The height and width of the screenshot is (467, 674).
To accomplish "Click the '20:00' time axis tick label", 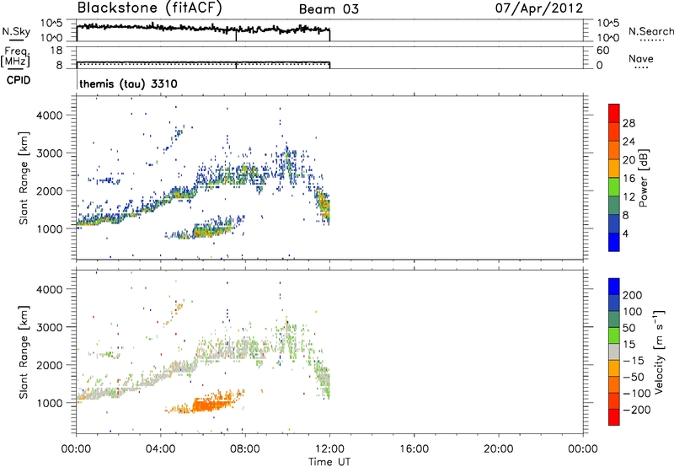I will coord(498,449).
